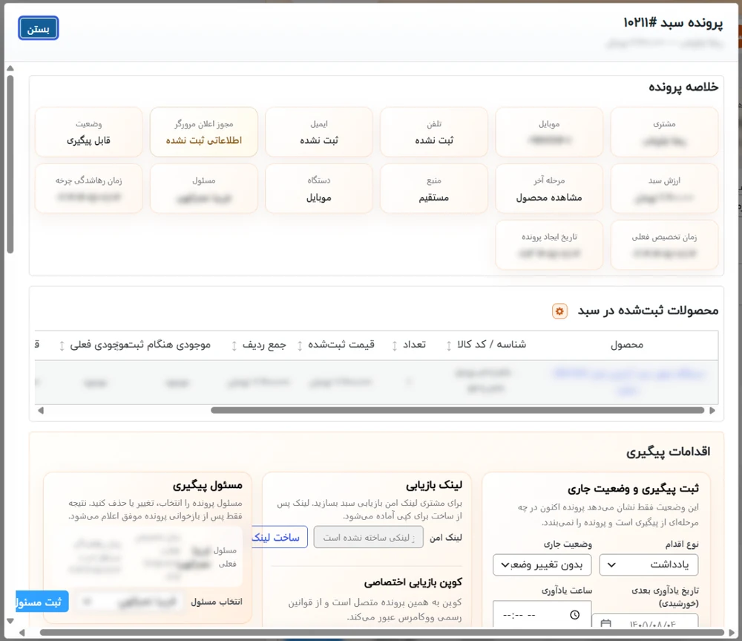
Task: Click the مسئول summary card
Action: click(204, 189)
